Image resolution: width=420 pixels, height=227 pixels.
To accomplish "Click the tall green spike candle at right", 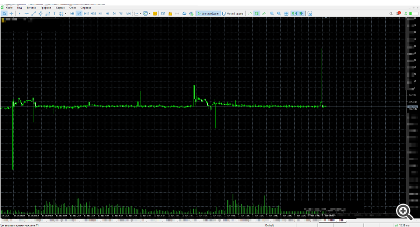I will coord(322,78).
